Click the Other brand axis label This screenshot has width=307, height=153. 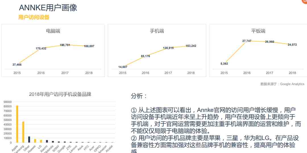pos(27,148)
